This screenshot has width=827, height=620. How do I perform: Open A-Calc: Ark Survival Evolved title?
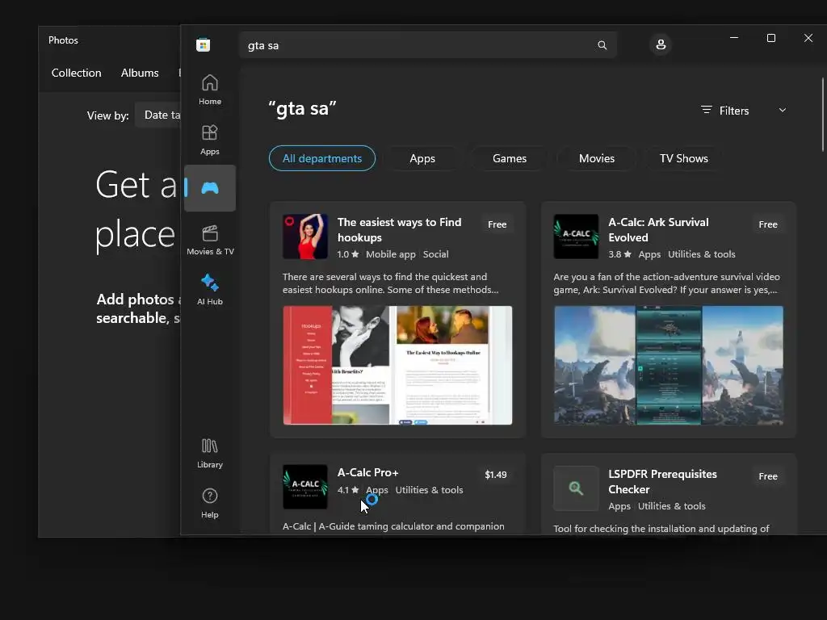(x=658, y=230)
